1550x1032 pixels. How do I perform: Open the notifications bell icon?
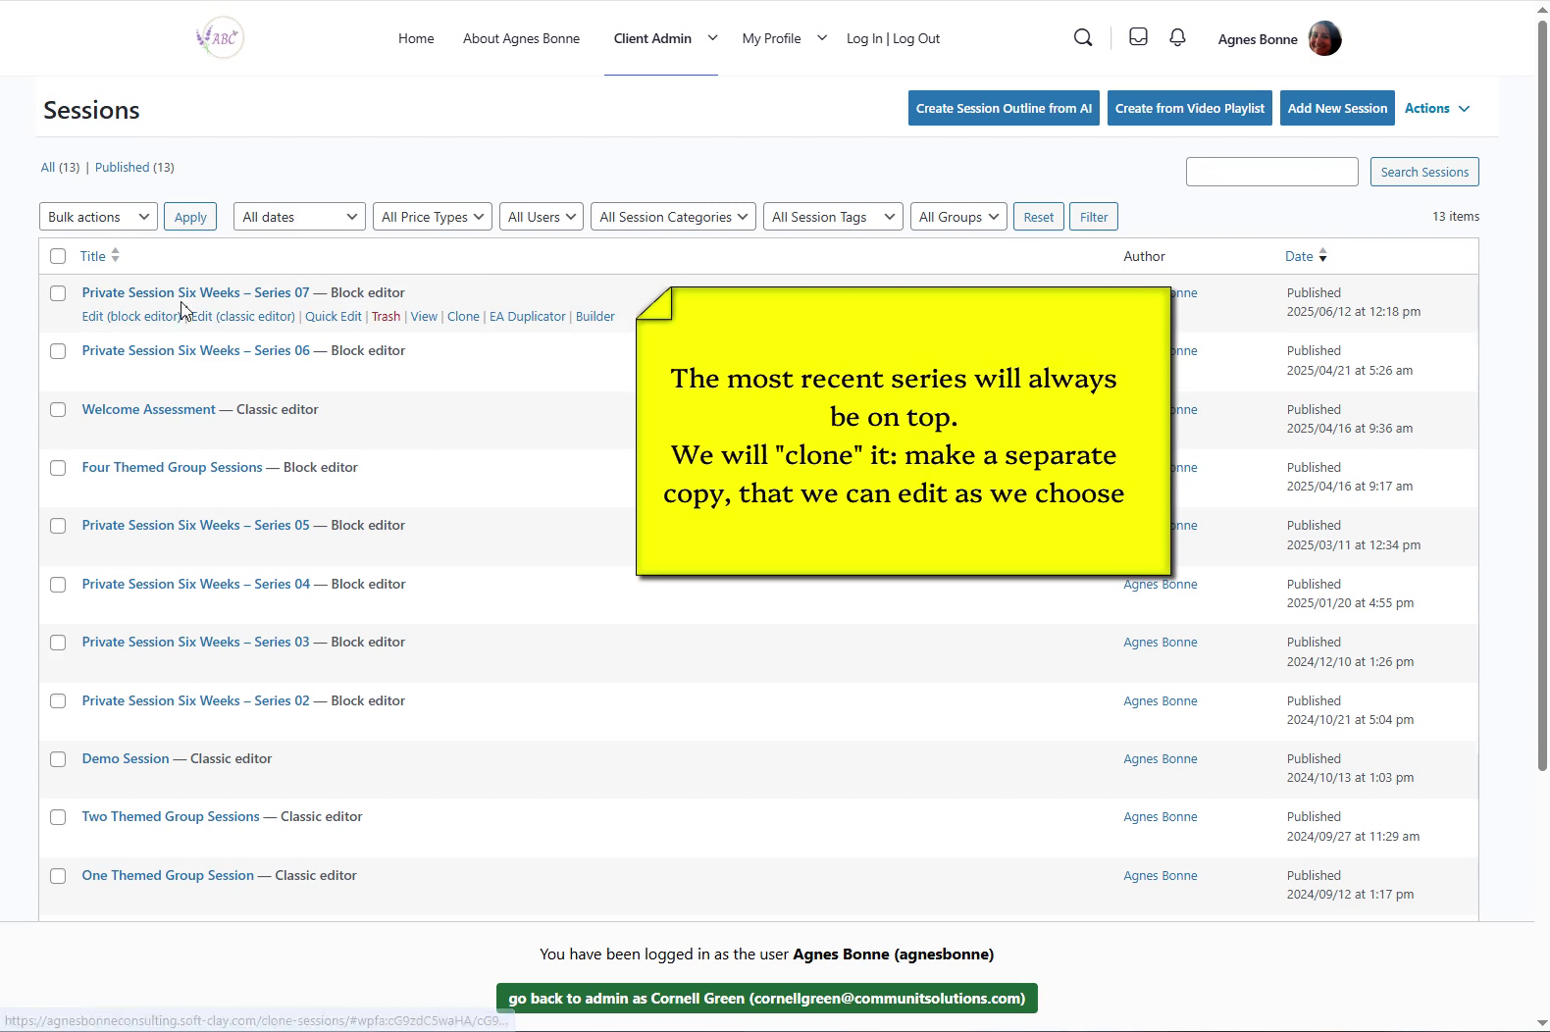tap(1177, 37)
